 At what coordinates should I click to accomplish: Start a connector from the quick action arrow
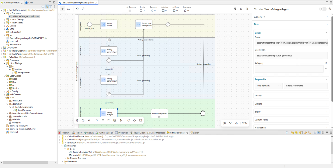(x=97, y=120)
